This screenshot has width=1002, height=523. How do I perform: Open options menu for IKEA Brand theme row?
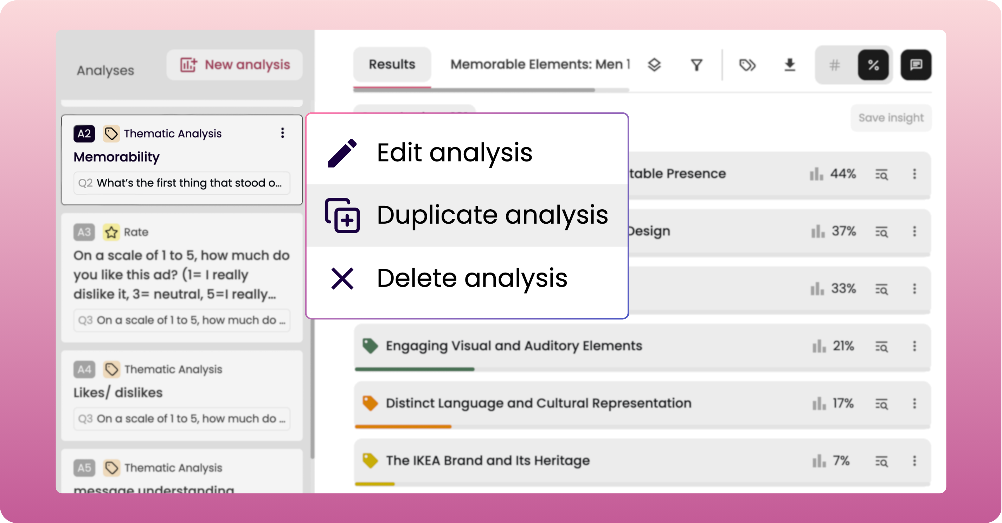(914, 461)
